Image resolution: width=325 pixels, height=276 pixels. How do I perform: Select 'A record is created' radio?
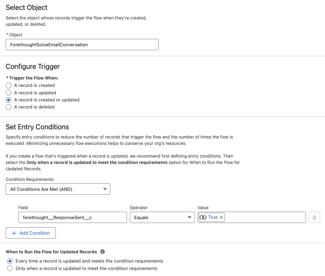(8, 86)
